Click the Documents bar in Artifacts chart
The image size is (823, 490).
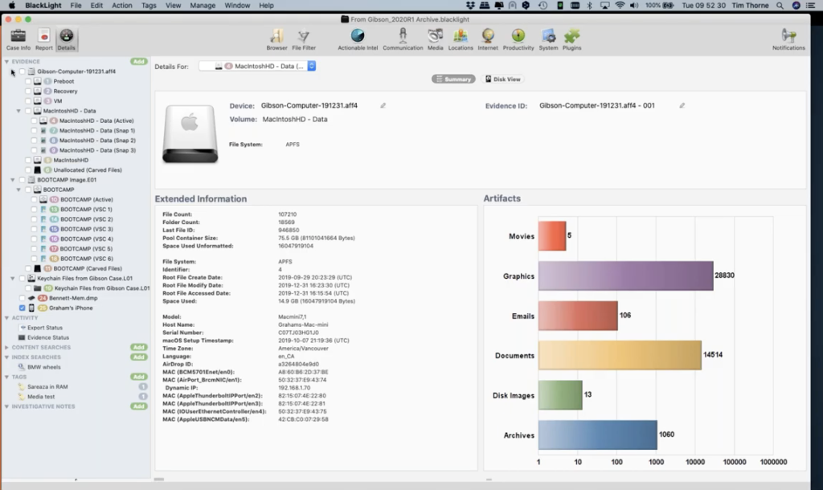pos(620,355)
